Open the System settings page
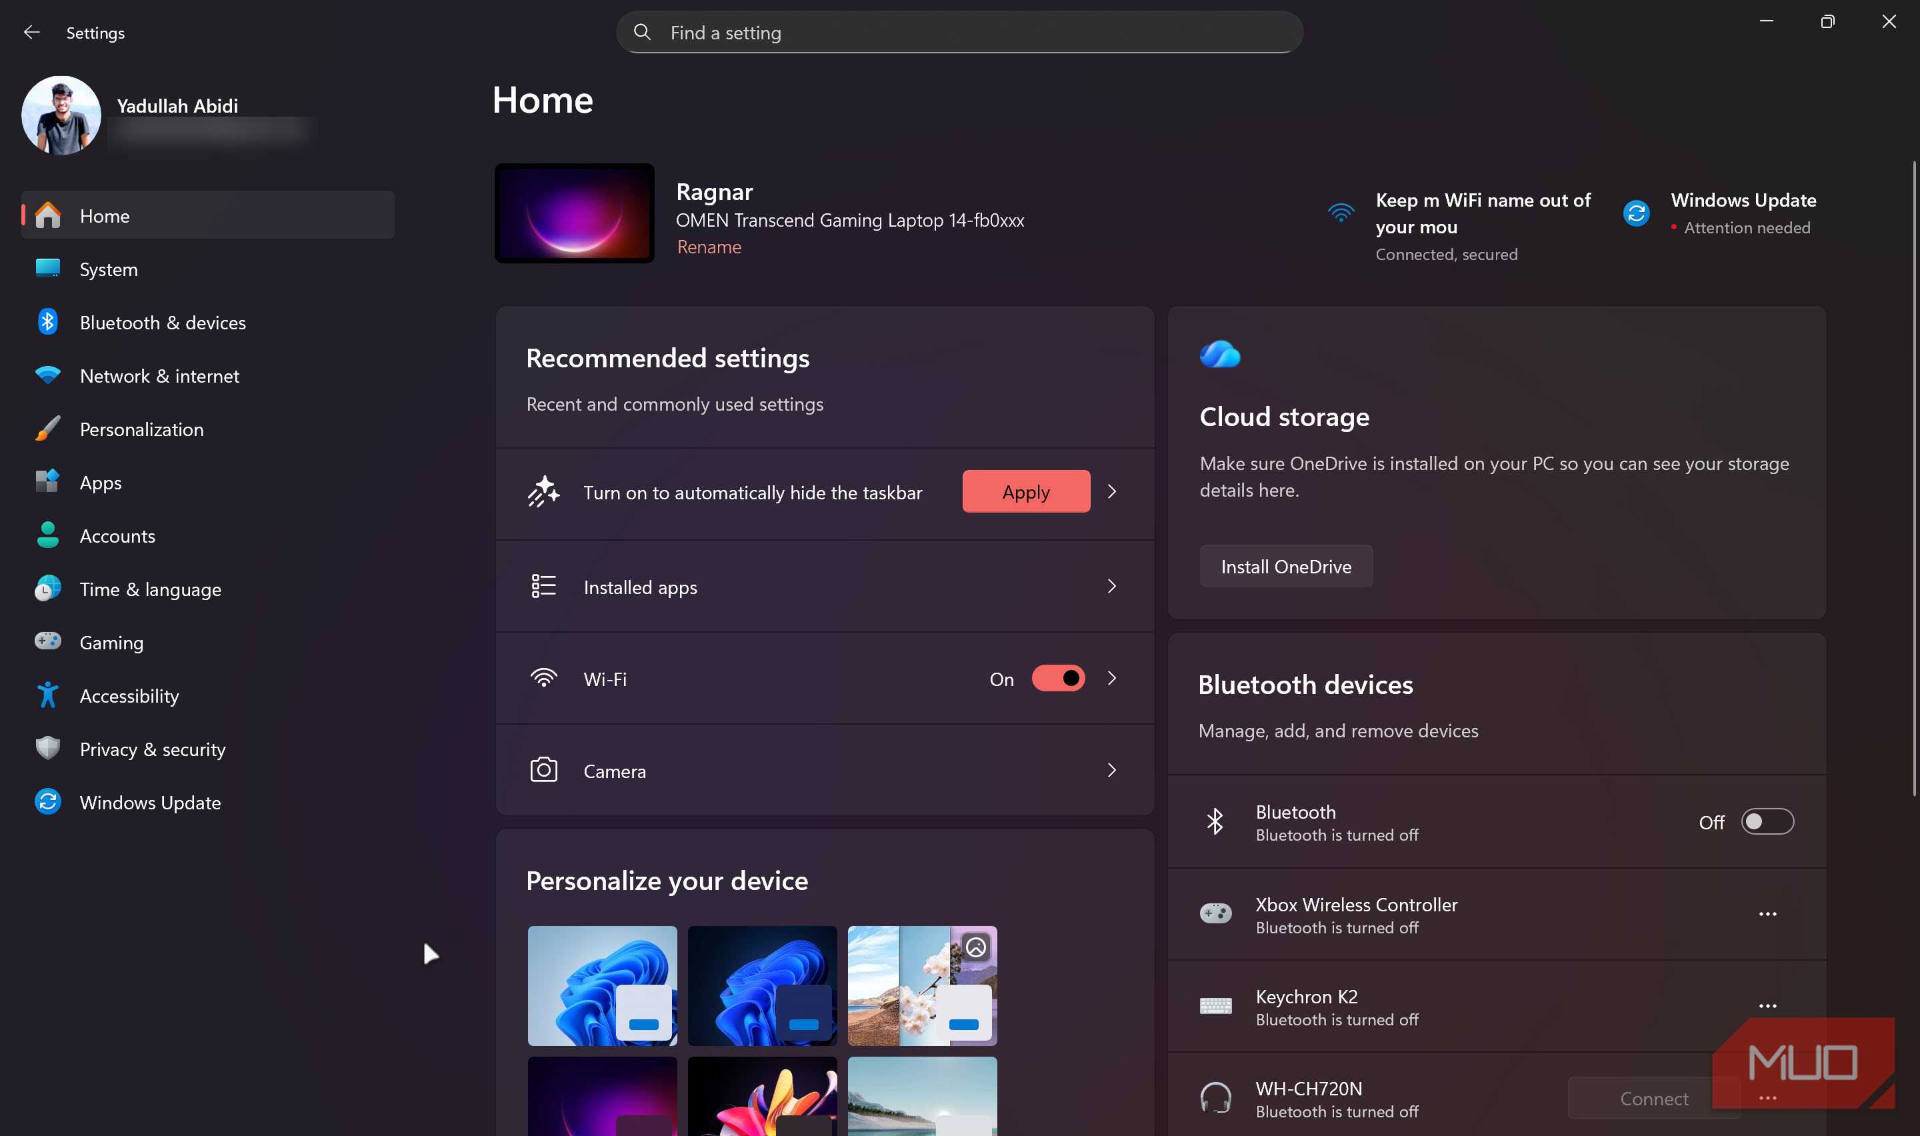 click(x=207, y=269)
